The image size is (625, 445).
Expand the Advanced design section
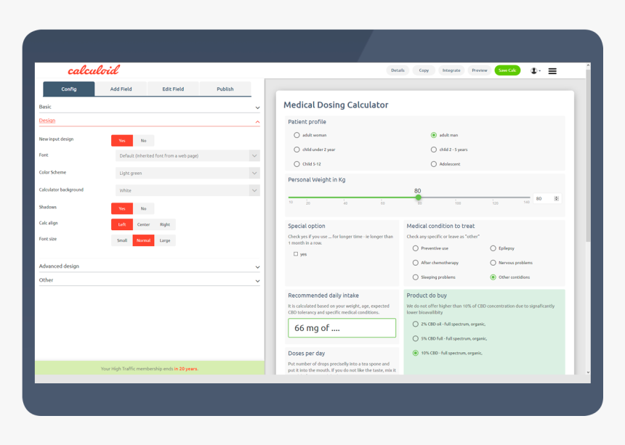coord(149,266)
